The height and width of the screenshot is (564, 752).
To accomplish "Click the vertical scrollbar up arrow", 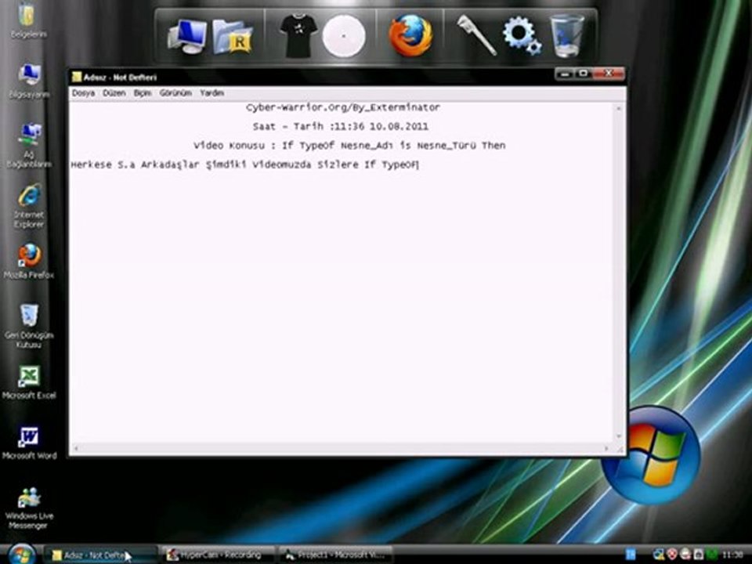I will [619, 109].
